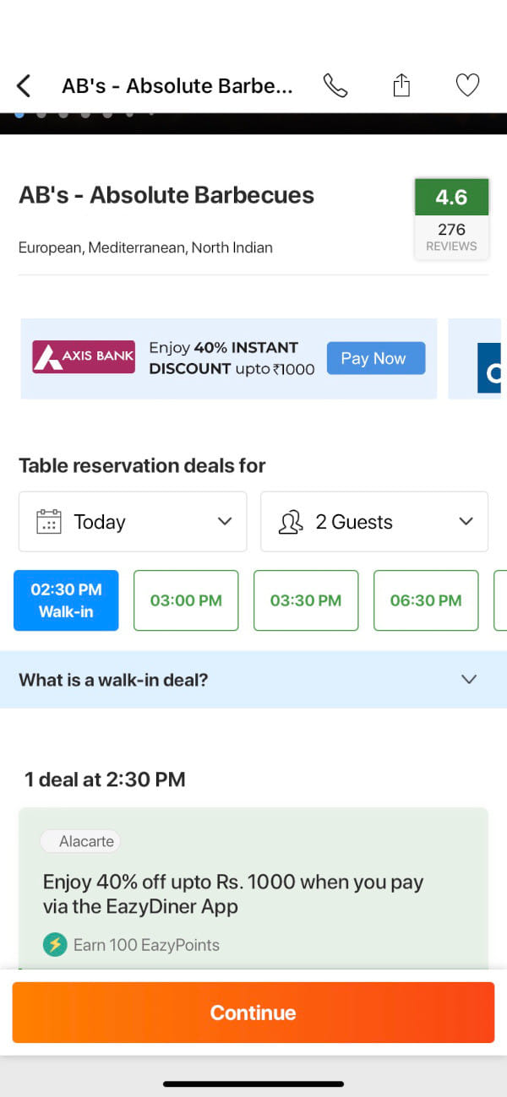Tap the phone call icon

tap(335, 85)
